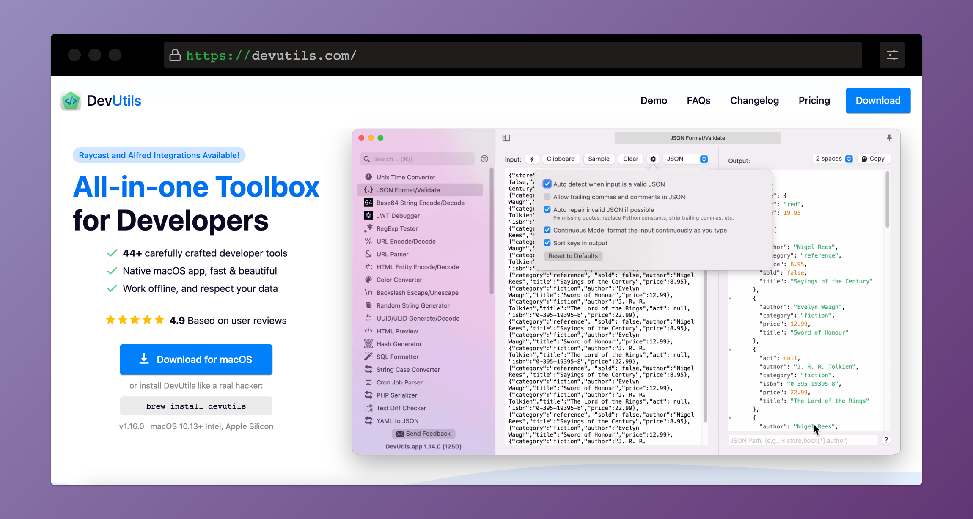Screen dimensions: 973x519
Task: Collapse the last Nigel Rees object arrow
Action: [x=730, y=418]
